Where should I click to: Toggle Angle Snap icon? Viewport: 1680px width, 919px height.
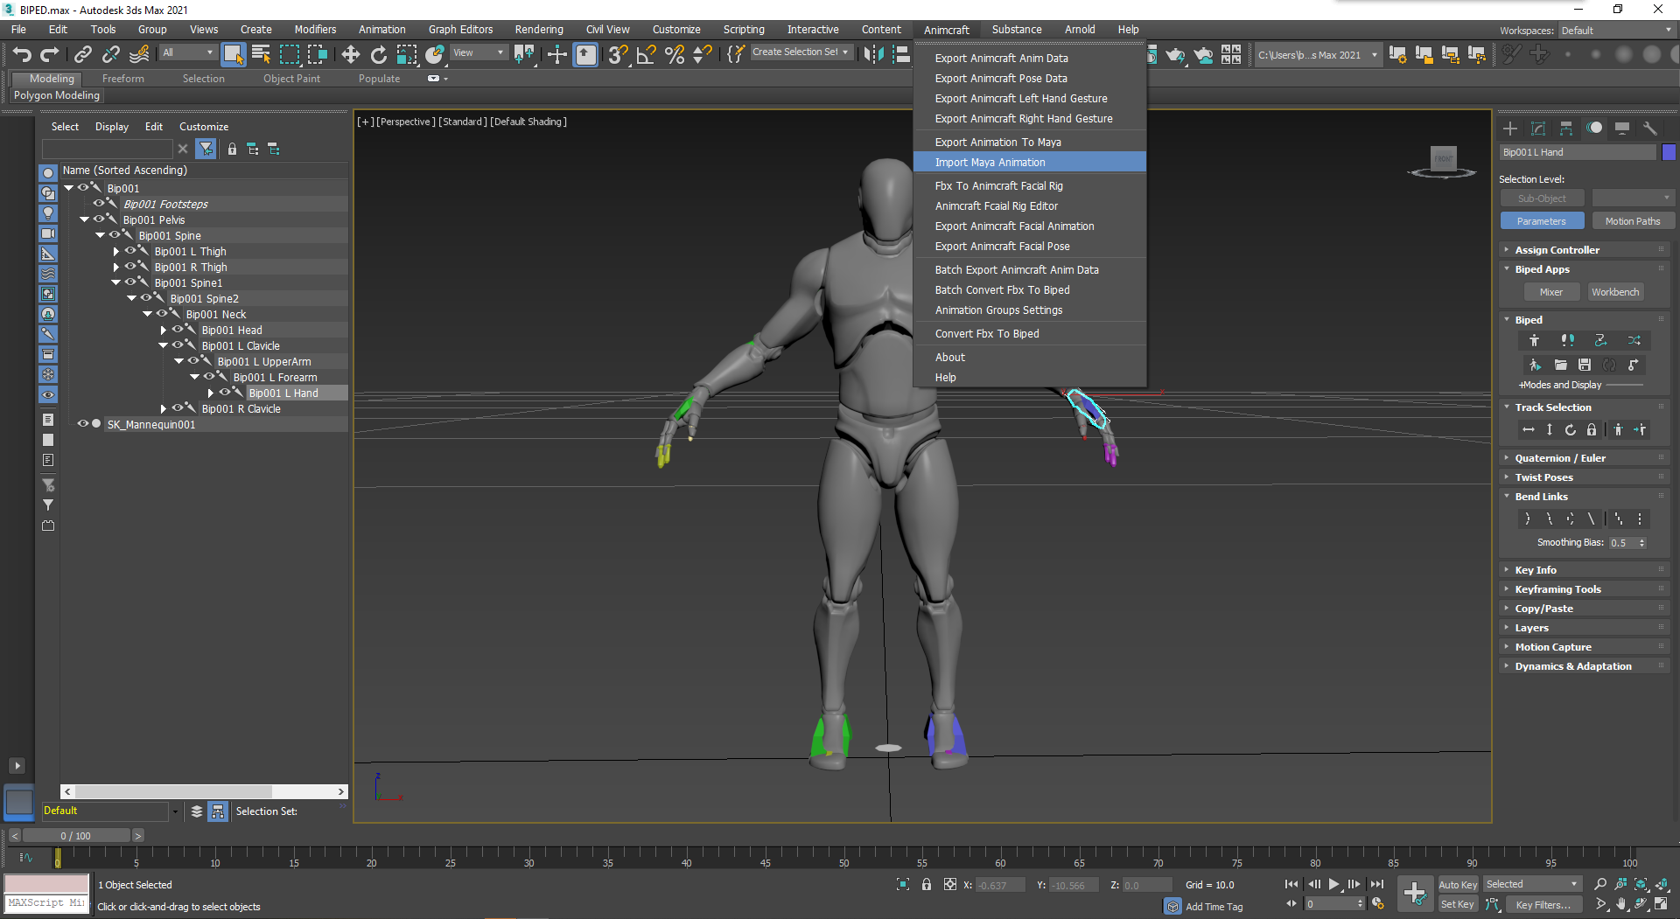pyautogui.click(x=646, y=54)
